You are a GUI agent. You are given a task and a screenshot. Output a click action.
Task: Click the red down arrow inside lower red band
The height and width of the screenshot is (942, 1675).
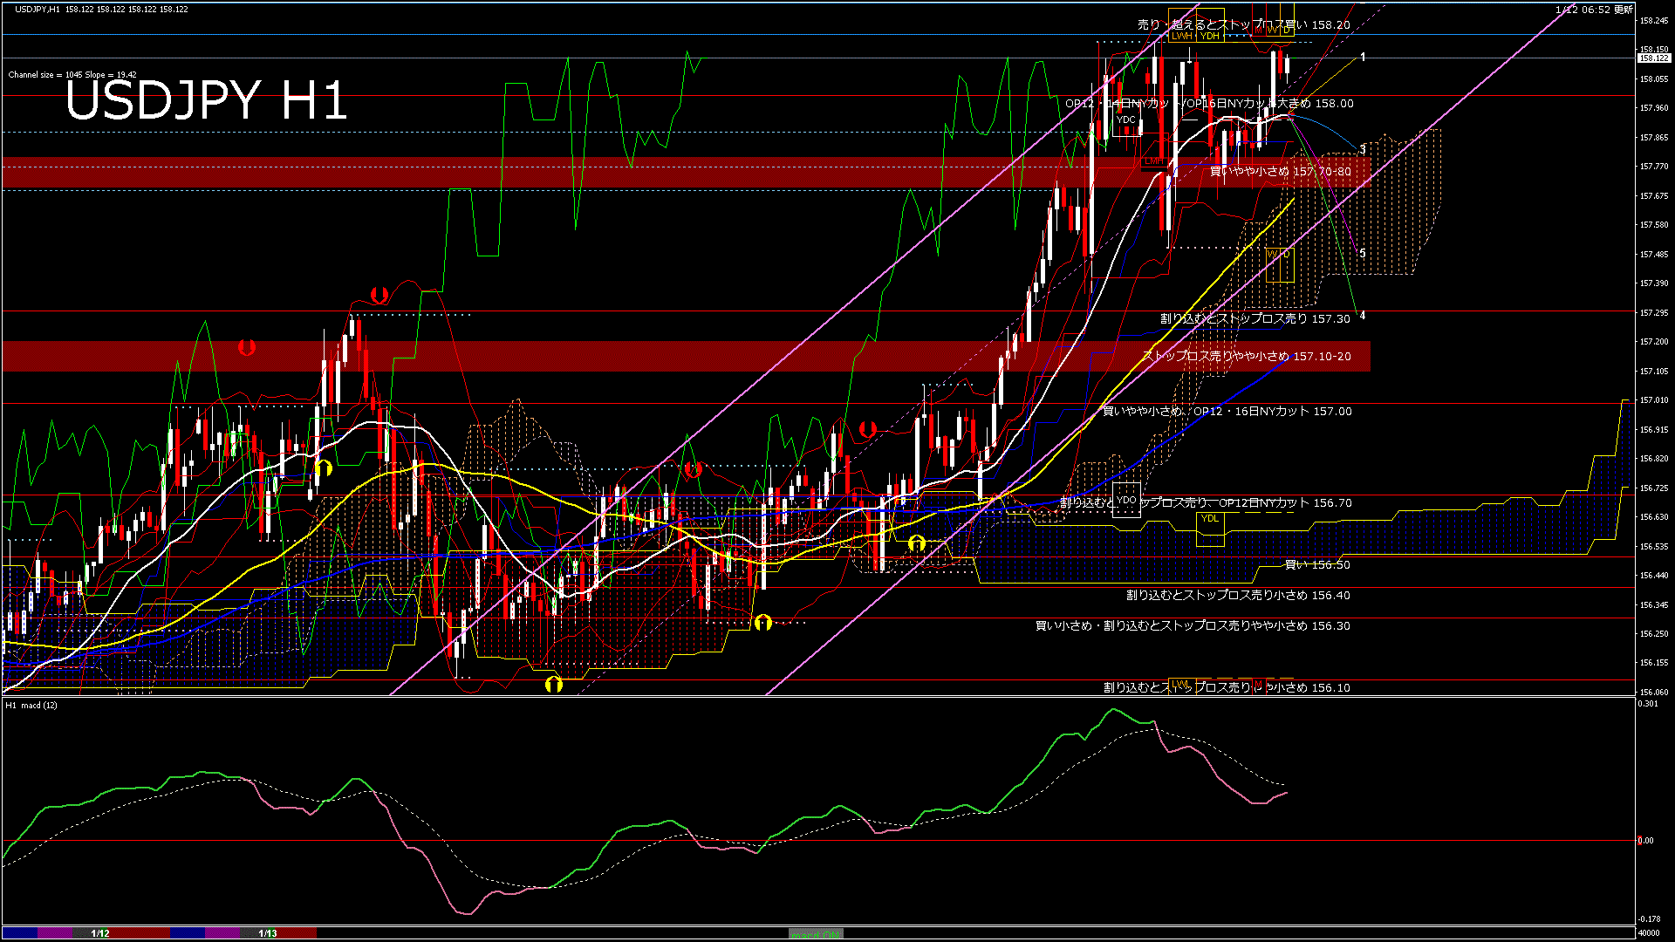click(x=247, y=348)
